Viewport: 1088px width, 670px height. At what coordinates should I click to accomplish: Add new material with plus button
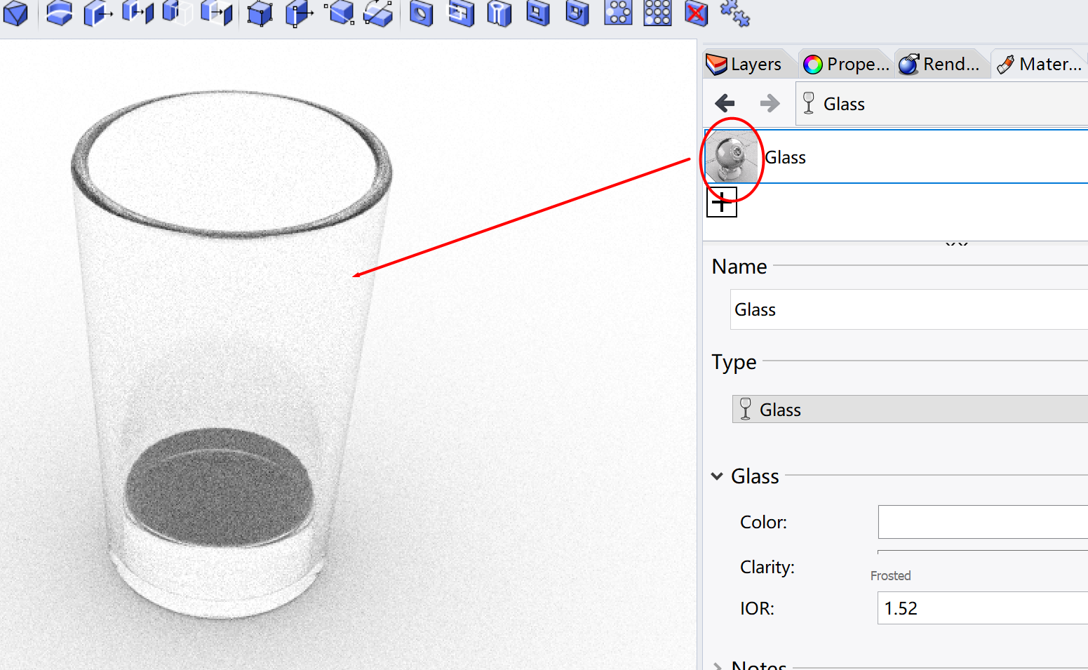coord(721,202)
